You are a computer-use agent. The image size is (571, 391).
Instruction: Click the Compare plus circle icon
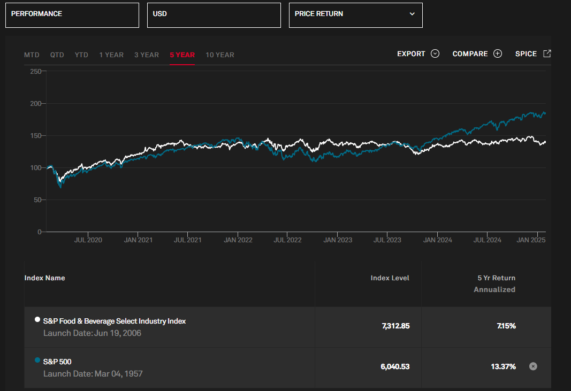pyautogui.click(x=498, y=53)
